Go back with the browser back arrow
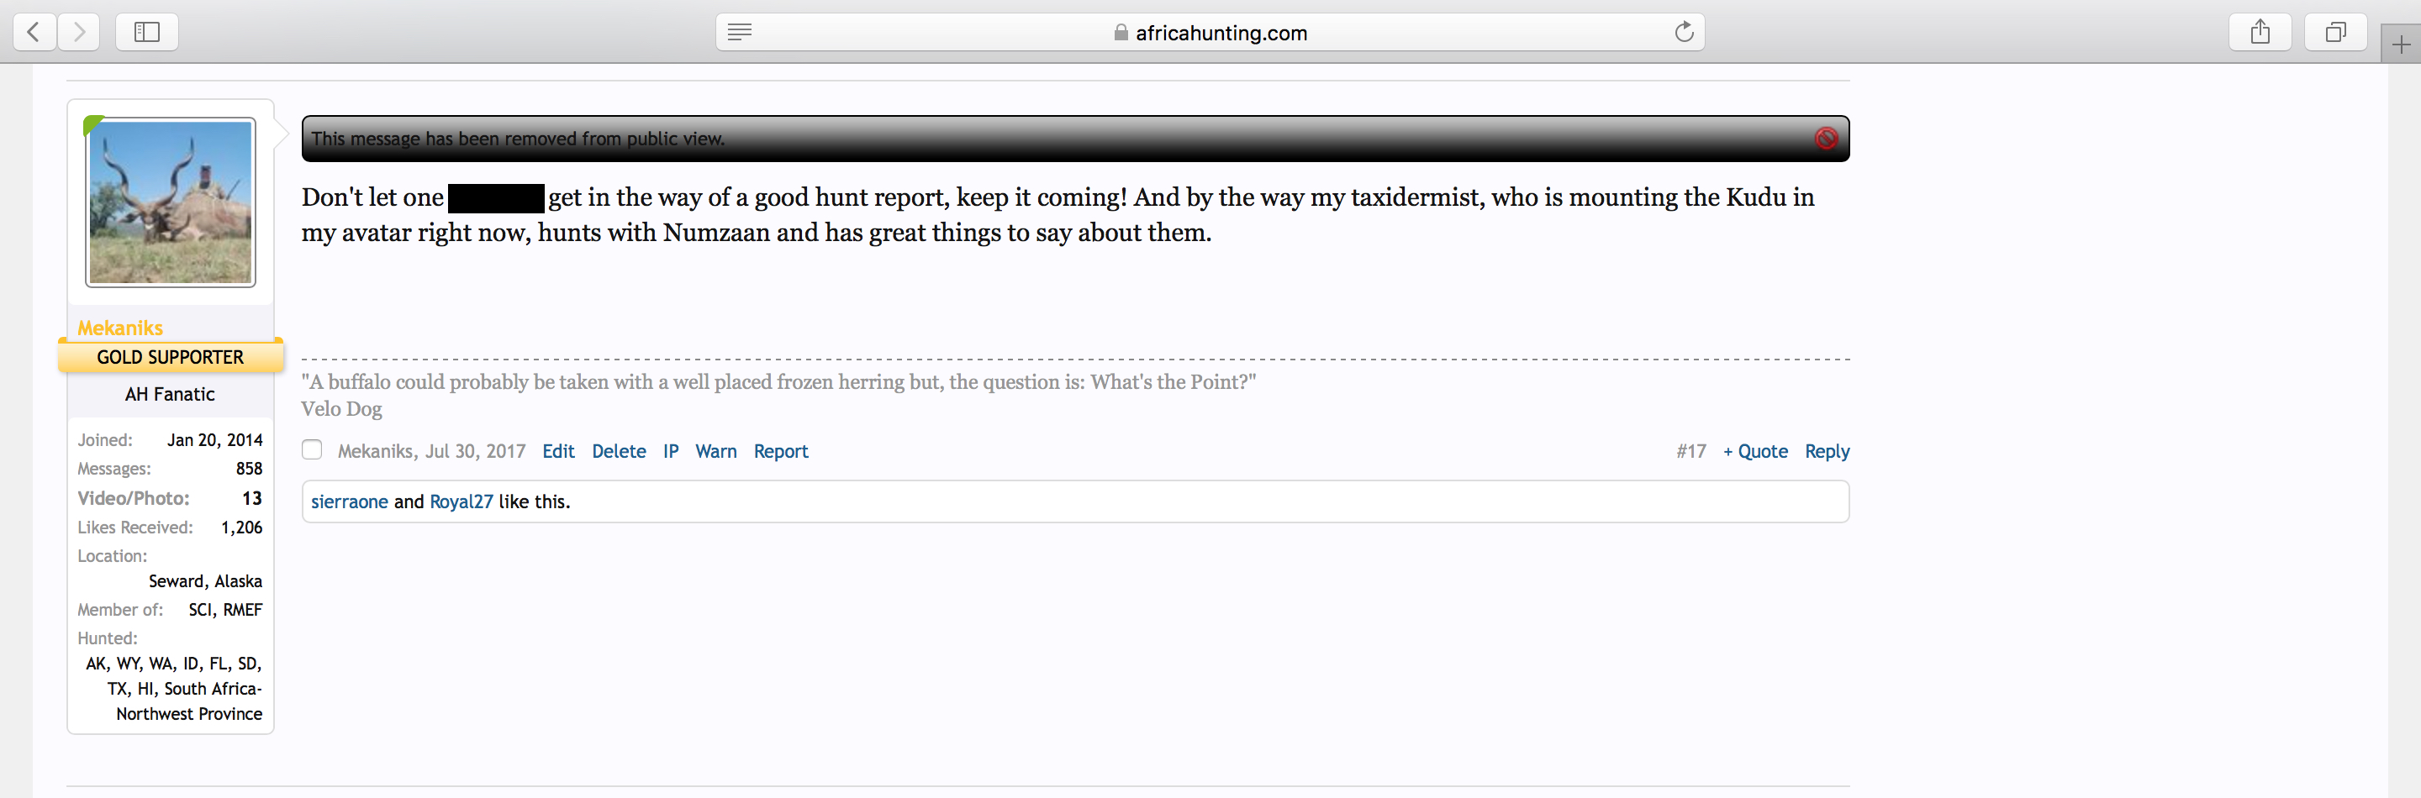 (x=34, y=32)
